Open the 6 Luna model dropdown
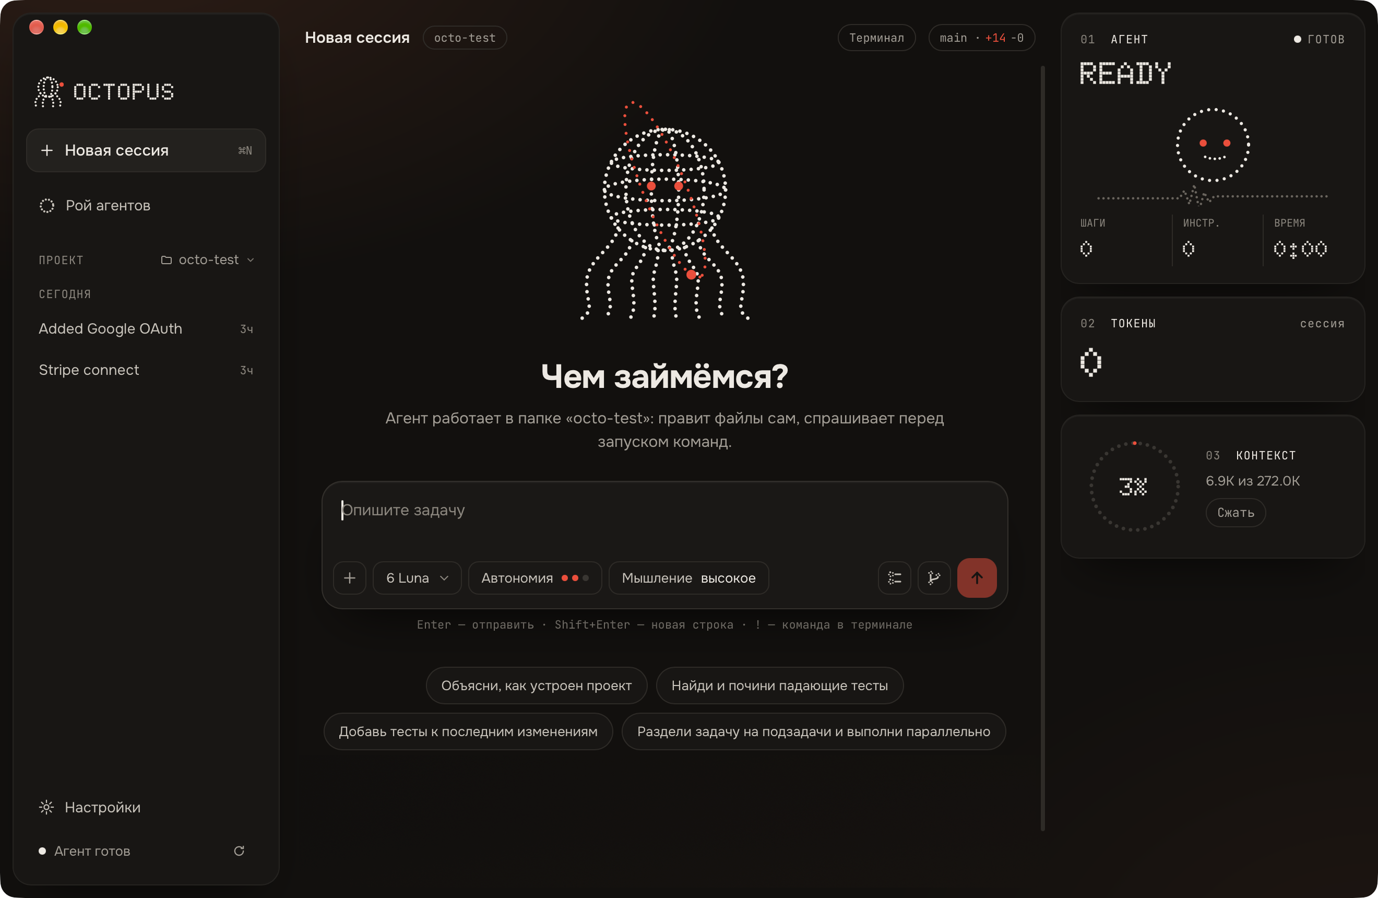The image size is (1378, 898). click(417, 578)
